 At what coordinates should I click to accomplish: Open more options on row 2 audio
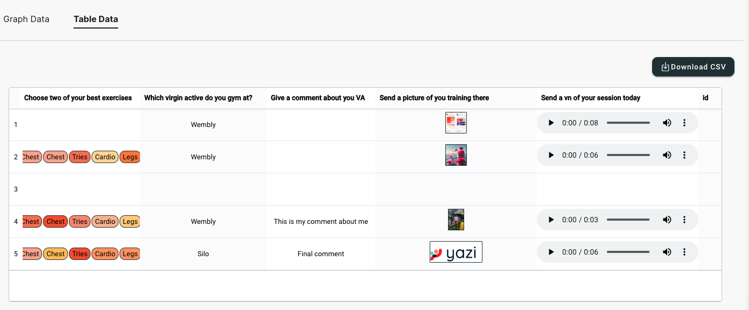[x=684, y=155]
